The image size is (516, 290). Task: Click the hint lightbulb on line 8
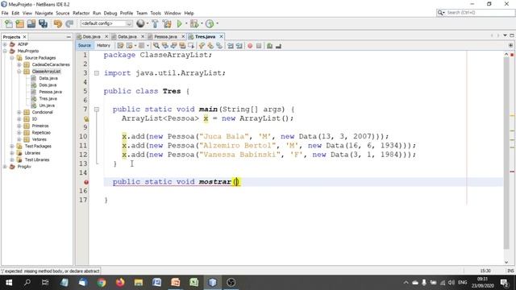point(86,118)
